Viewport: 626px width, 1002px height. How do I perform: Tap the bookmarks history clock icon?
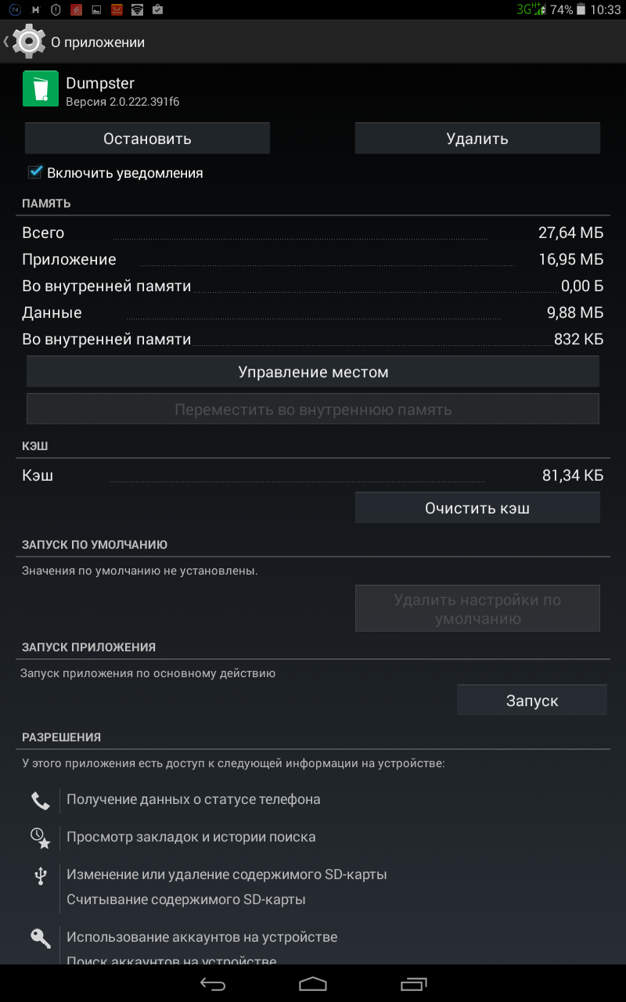pyautogui.click(x=40, y=838)
